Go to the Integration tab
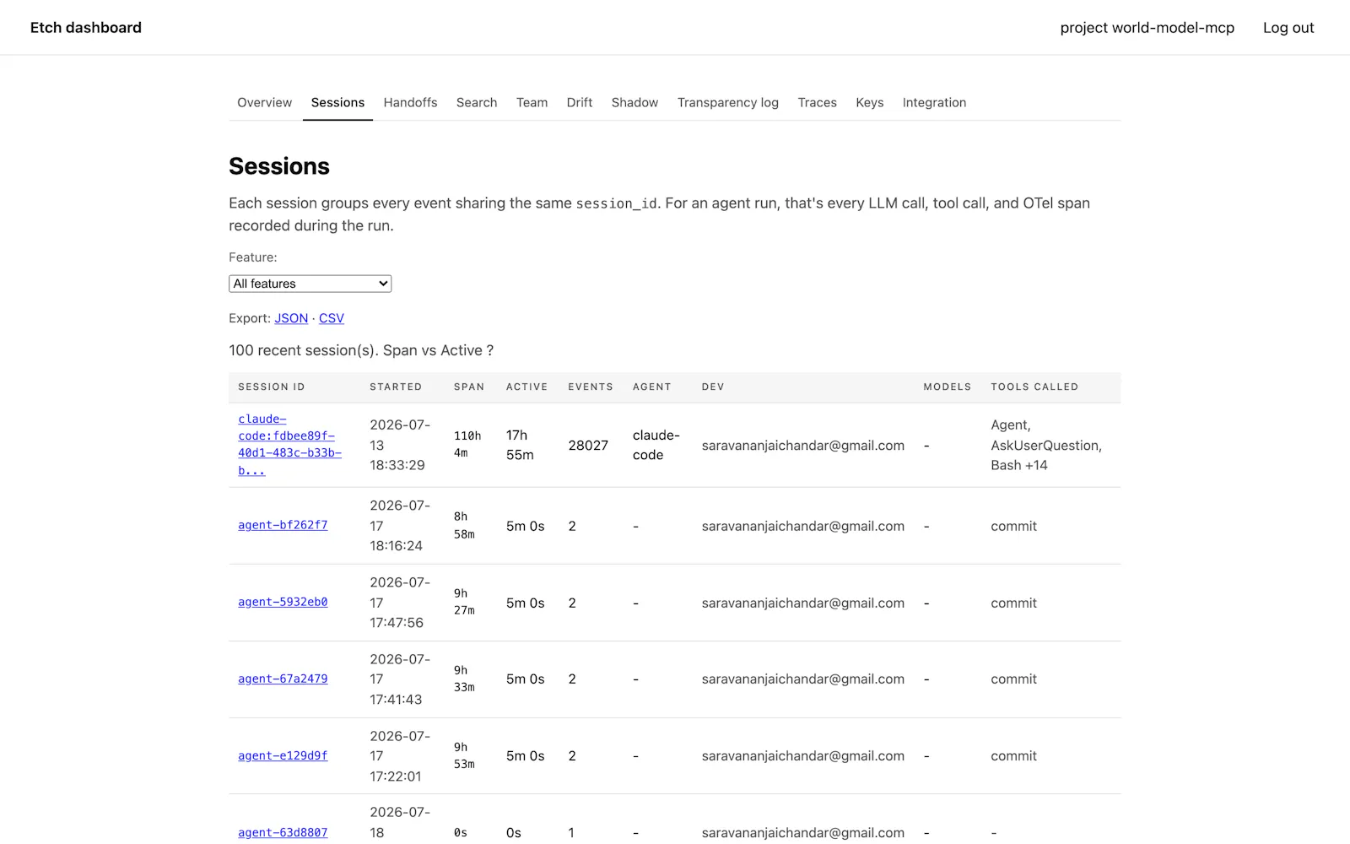This screenshot has height=844, width=1350. click(934, 102)
